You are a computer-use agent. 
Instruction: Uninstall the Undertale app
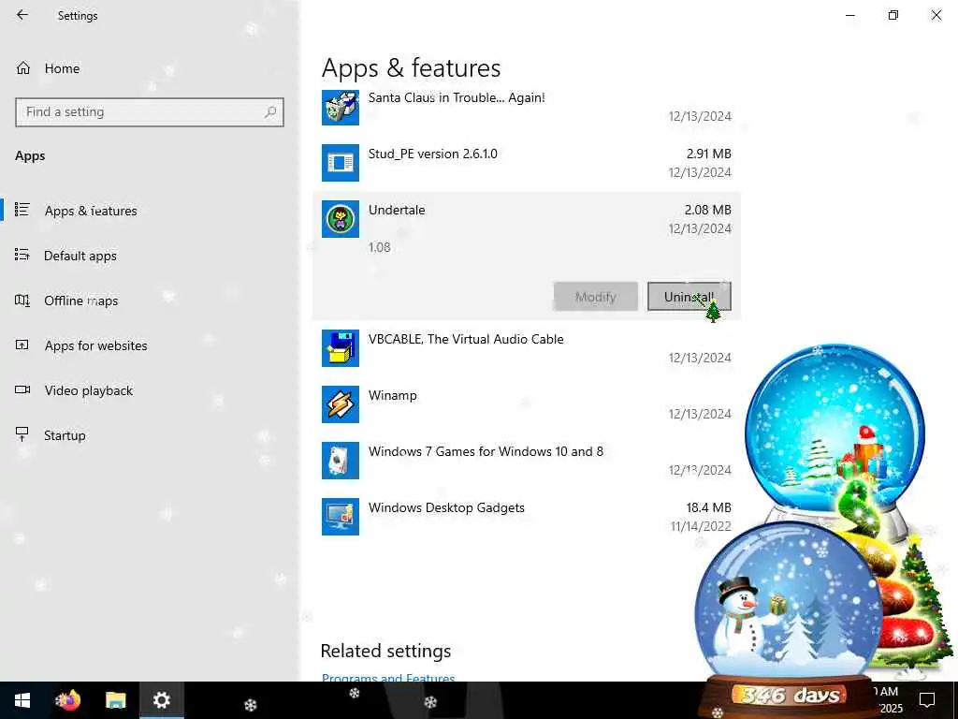689,297
